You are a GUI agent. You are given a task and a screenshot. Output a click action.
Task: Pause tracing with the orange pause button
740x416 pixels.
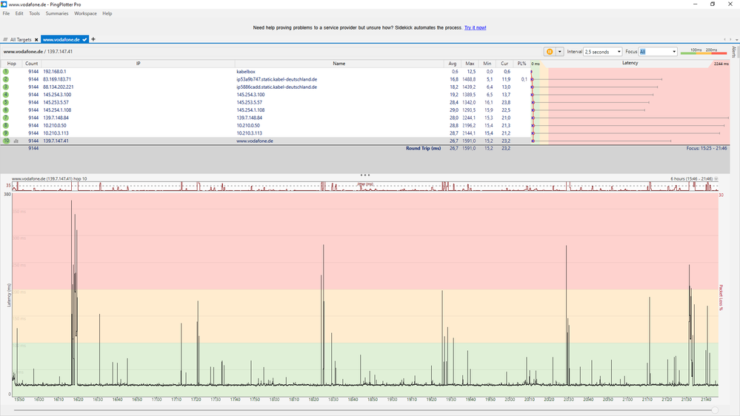550,52
